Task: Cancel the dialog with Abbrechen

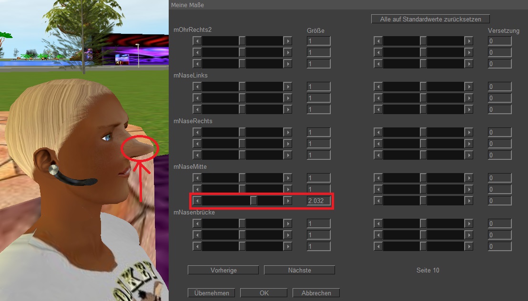Action: point(315,293)
